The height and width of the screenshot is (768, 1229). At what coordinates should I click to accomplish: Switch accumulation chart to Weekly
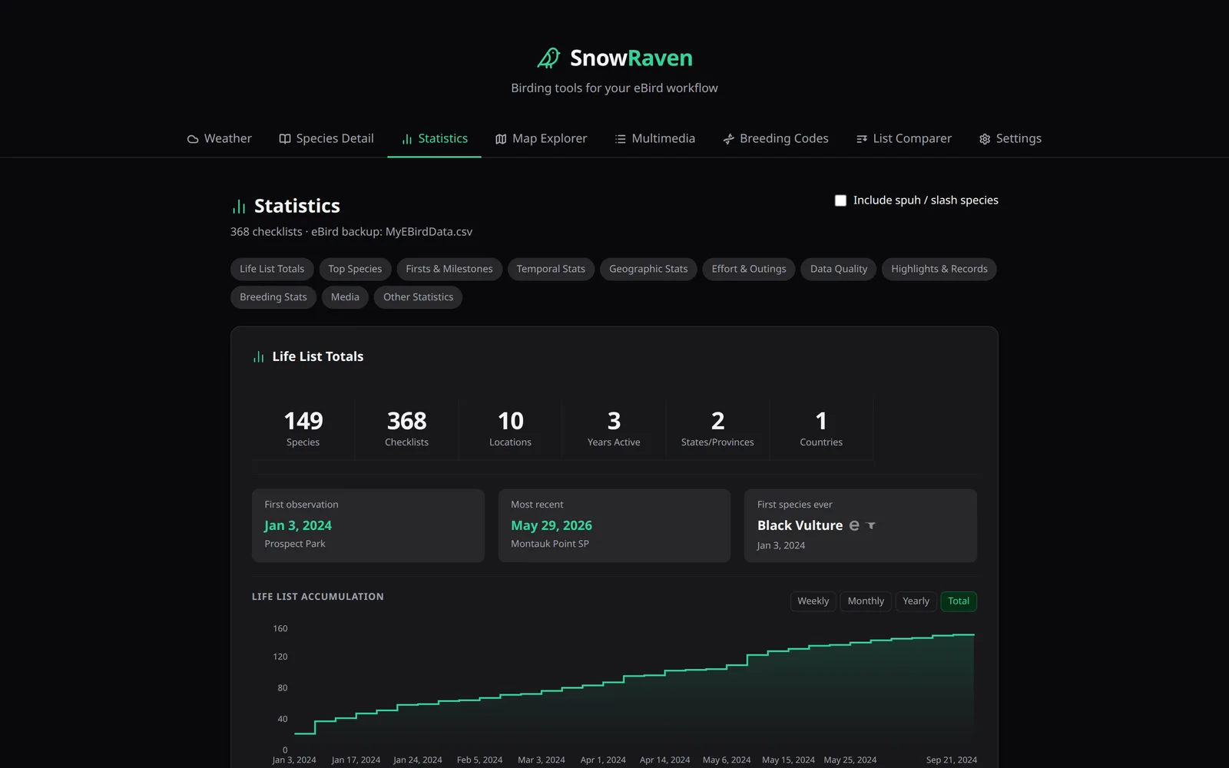pyautogui.click(x=813, y=601)
